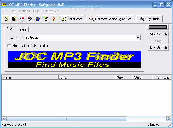Click the JMF application icon in title bar
The height and width of the screenshot is (128, 173).
pos(4,4)
